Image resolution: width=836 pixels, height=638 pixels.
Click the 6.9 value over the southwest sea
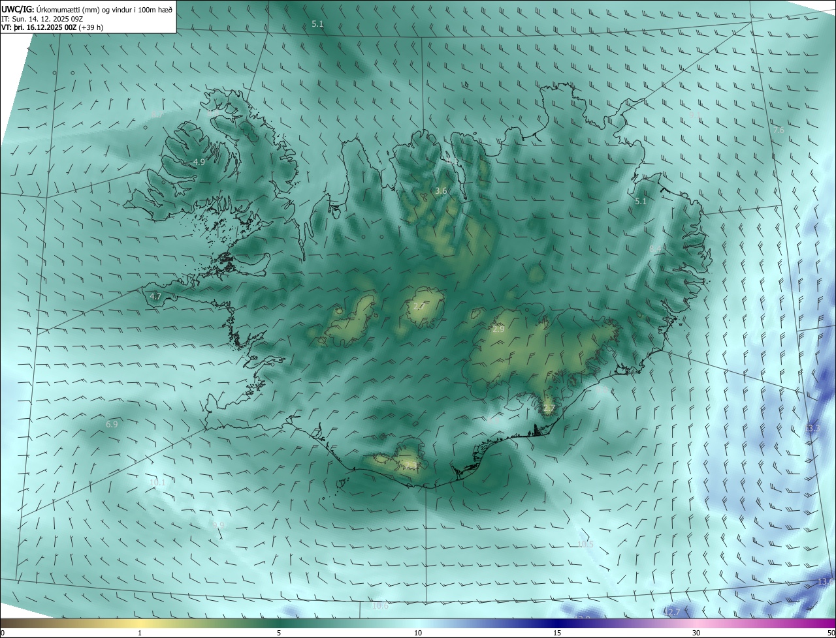coord(112,424)
